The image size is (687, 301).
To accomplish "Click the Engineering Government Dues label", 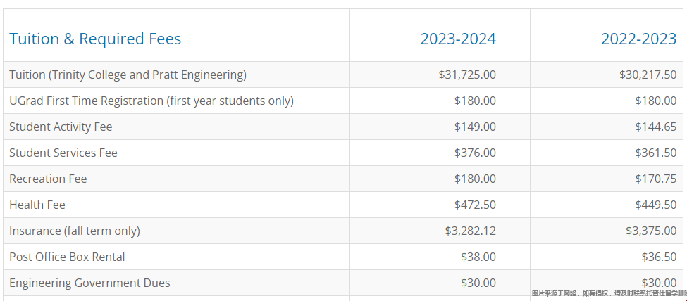I will (89, 283).
